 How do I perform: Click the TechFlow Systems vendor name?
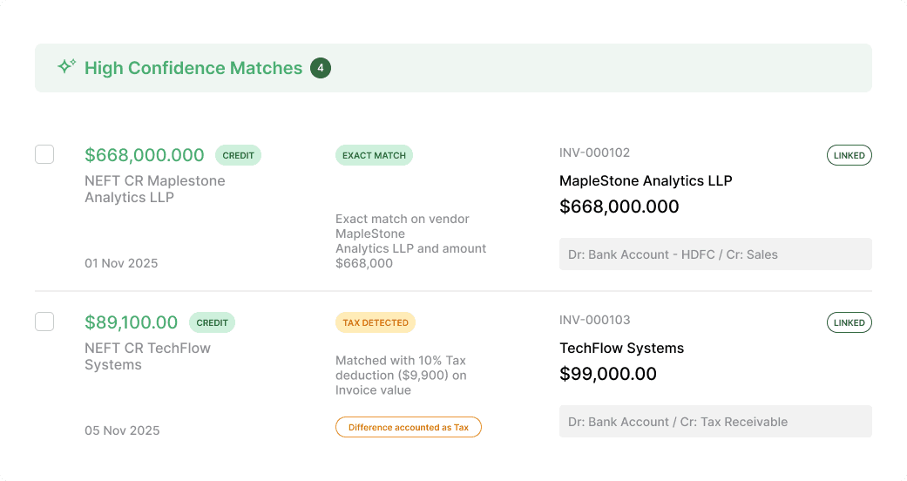click(x=622, y=348)
